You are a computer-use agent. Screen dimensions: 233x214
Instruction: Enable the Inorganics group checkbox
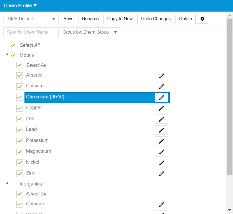(x=13, y=184)
